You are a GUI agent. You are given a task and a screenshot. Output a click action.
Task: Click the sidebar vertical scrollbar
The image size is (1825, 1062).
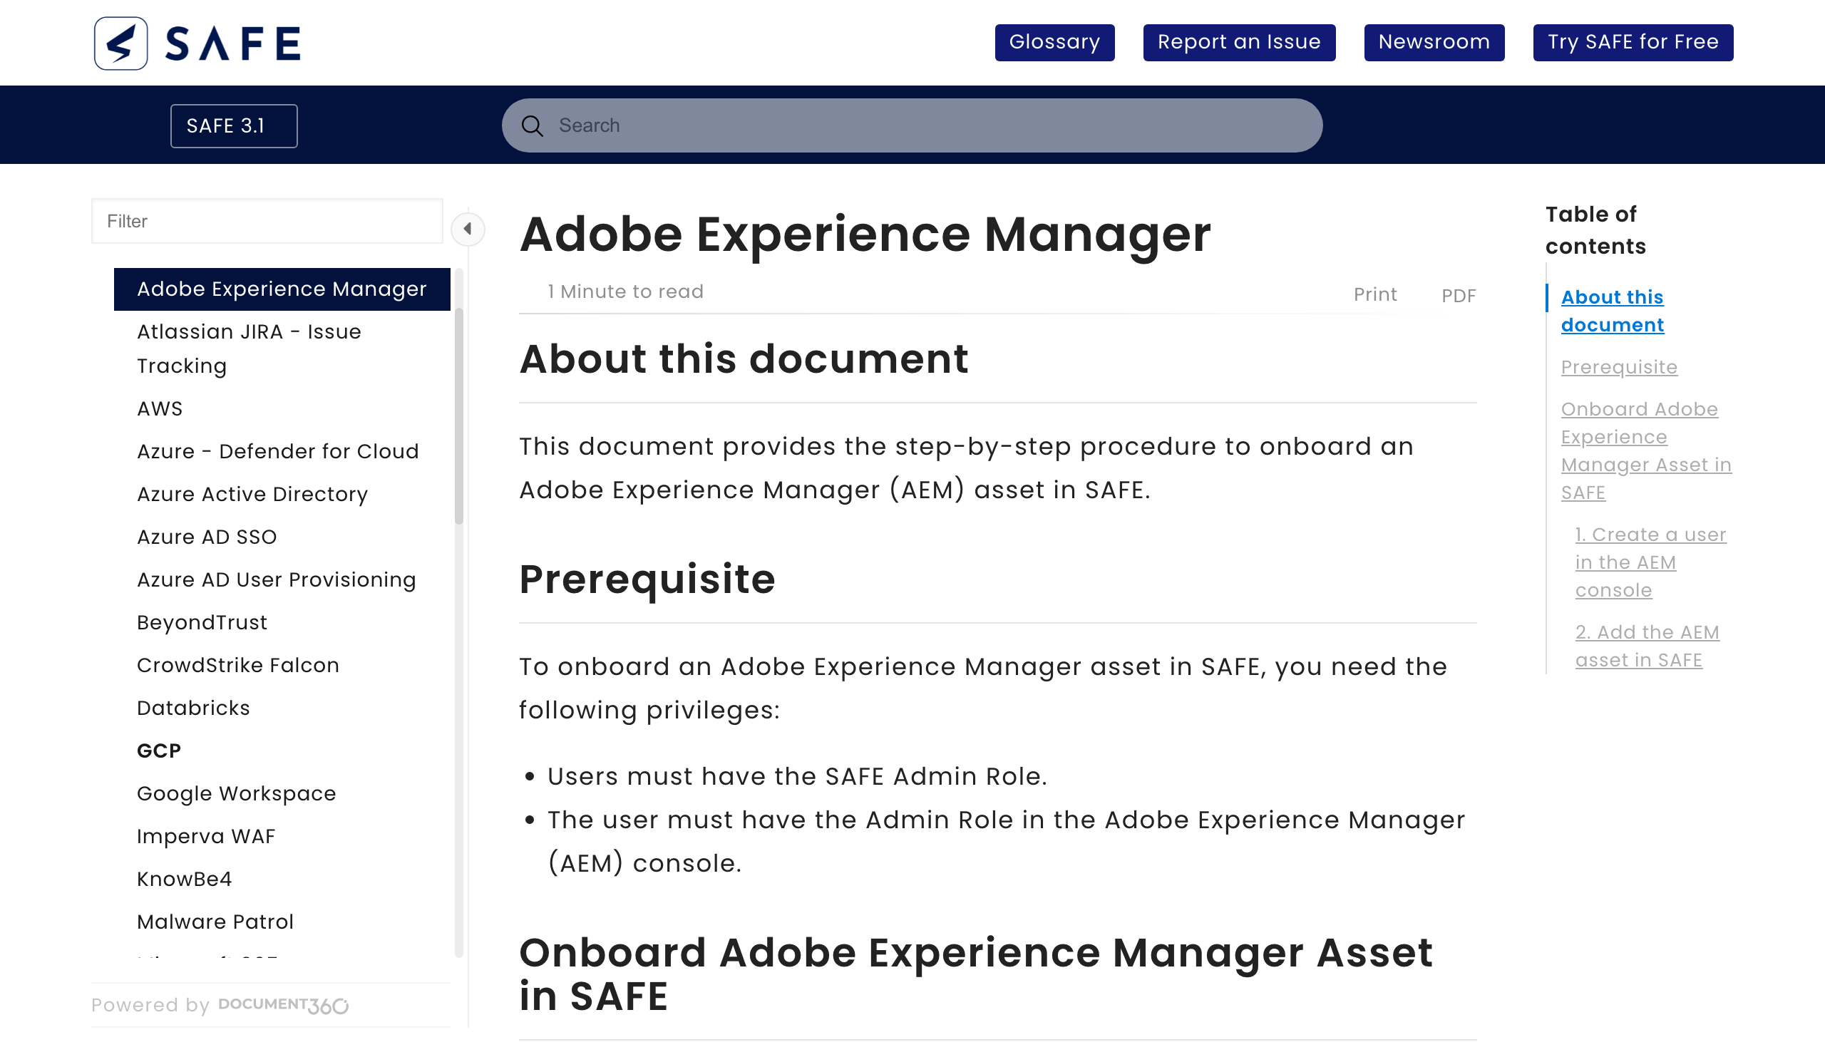(x=458, y=416)
